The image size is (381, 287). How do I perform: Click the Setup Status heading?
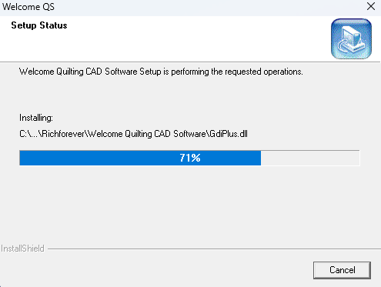point(39,25)
